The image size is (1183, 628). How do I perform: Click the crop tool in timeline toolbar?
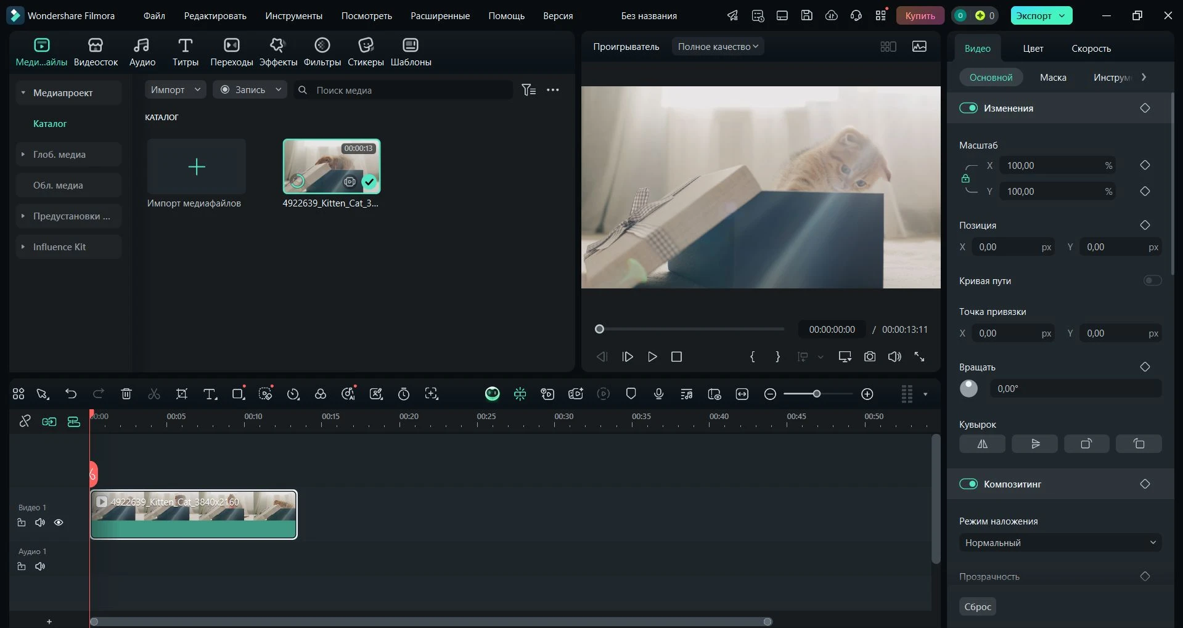[182, 394]
